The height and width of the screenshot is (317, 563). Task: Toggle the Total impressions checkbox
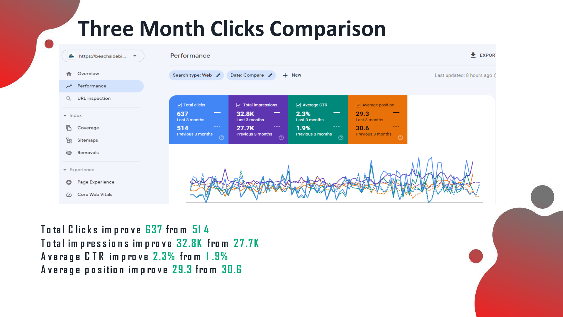pos(239,105)
